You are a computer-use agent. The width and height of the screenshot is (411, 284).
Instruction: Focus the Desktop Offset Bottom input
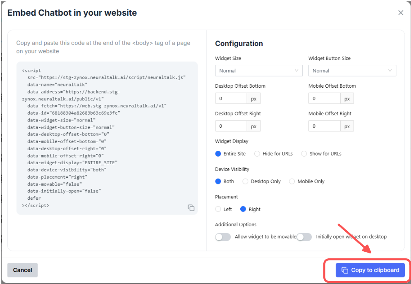(x=231, y=98)
